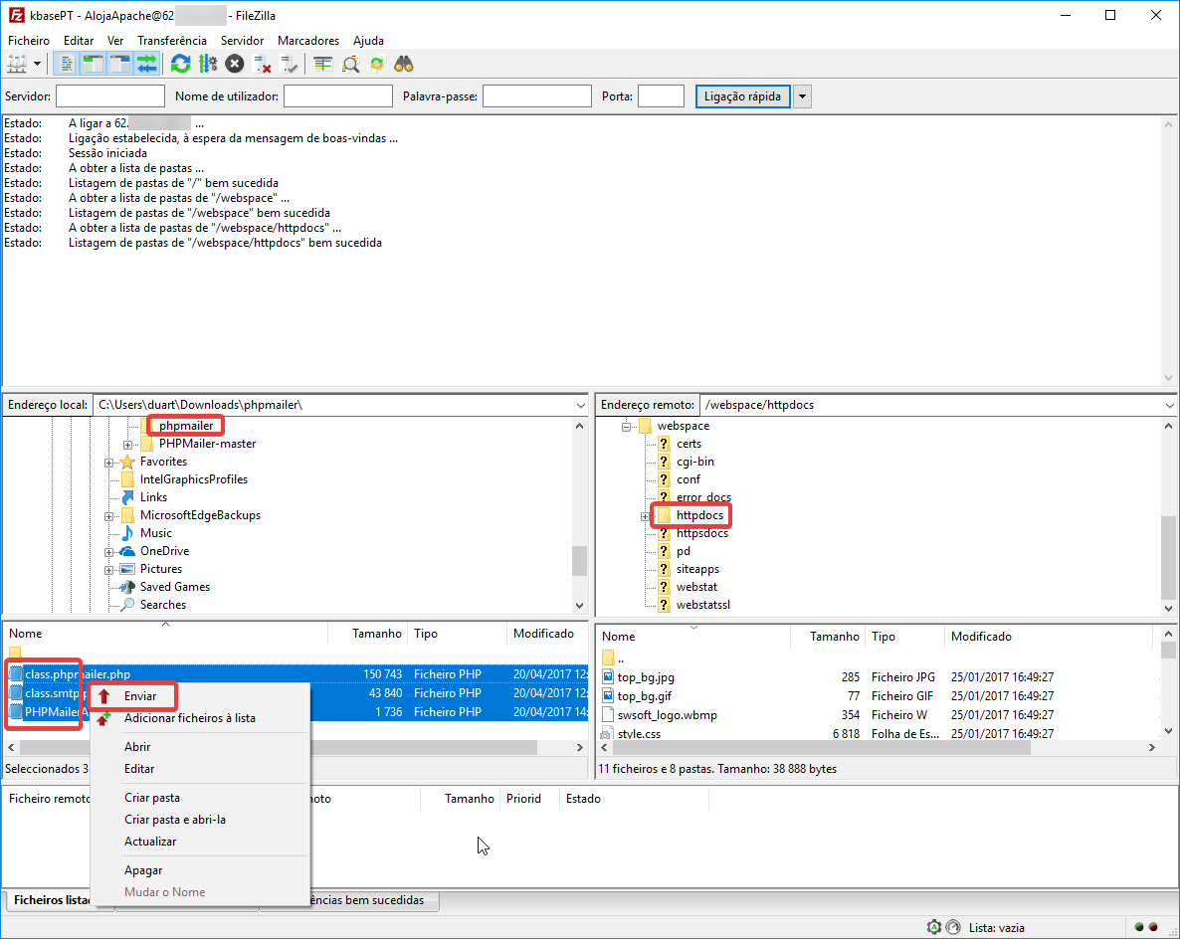Open the Site Manager dropdown arrow

pos(37,64)
